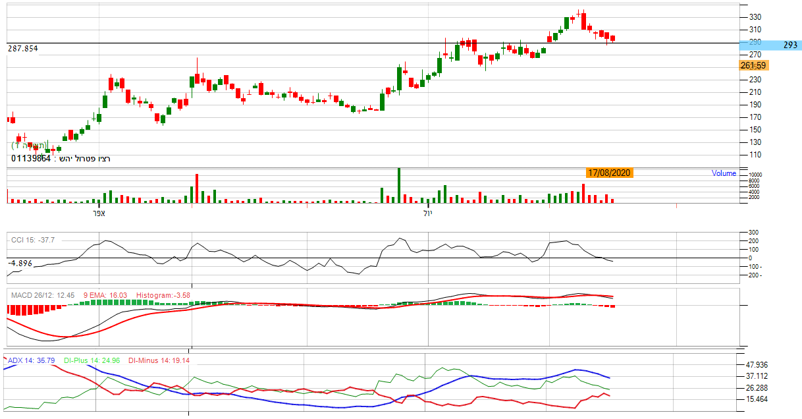Click the orange 17/08/2020 date label

(x=609, y=173)
